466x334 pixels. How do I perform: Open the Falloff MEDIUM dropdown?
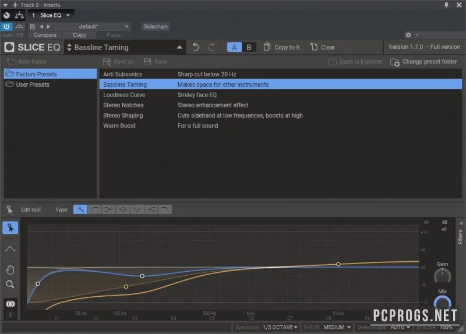[x=337, y=327]
